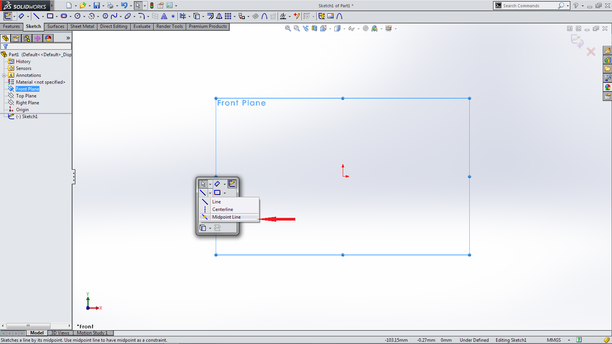Cancel the sketch with the red X

pyautogui.click(x=591, y=52)
